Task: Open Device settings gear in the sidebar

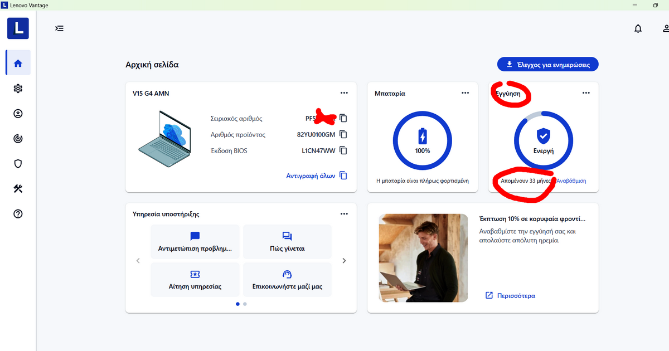Action: click(x=18, y=89)
